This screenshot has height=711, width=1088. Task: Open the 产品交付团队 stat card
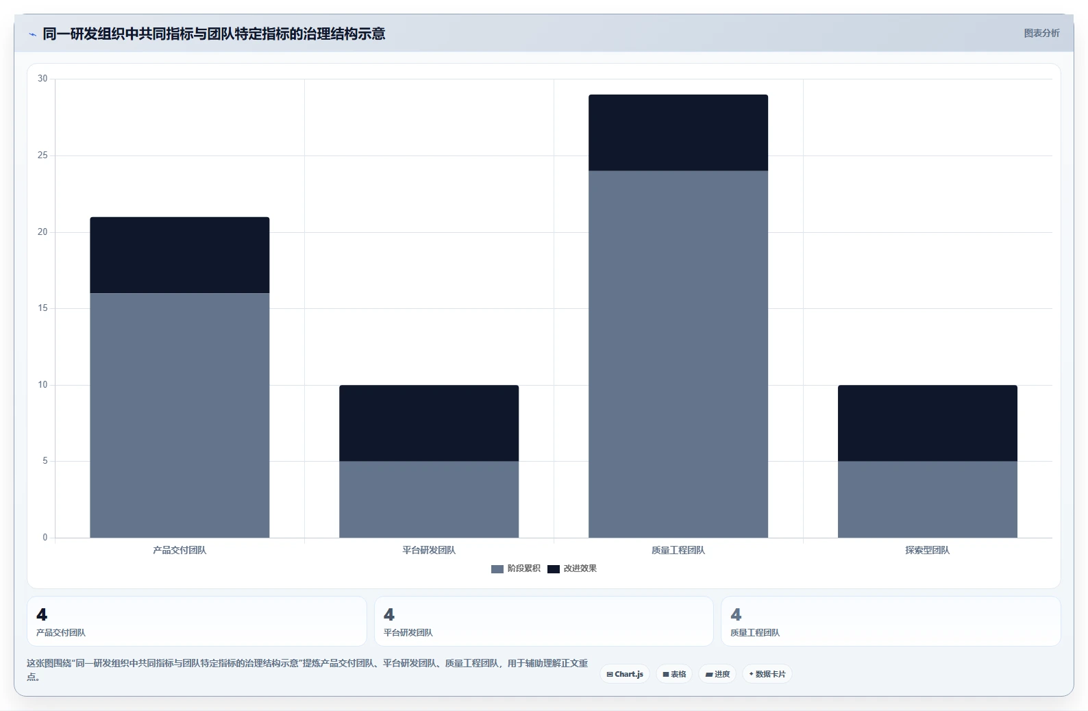(x=197, y=621)
